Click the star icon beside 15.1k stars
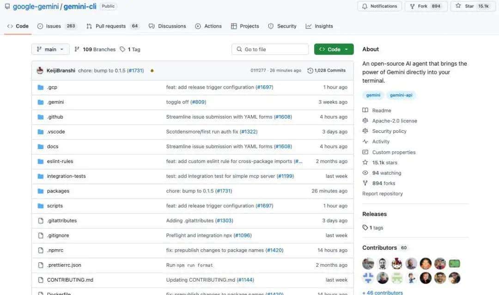Viewport: 499px width, 295px height. [x=365, y=163]
